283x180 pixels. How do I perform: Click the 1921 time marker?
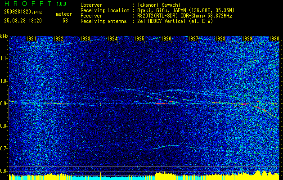tap(31, 39)
